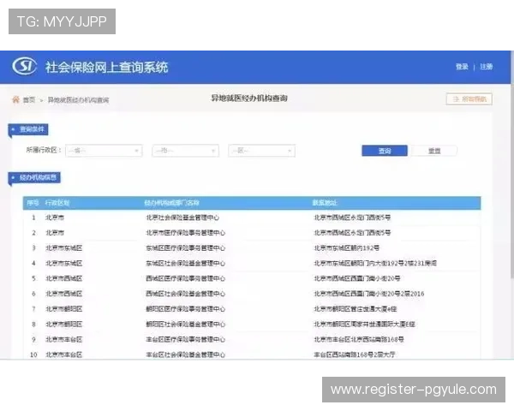Open the city (市) dropdown
Viewport: 514px width, 411px height.
click(185, 151)
